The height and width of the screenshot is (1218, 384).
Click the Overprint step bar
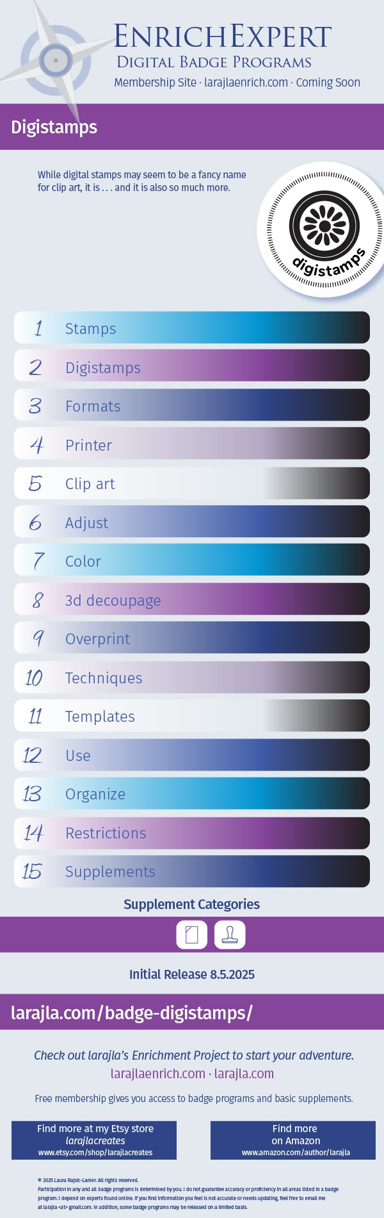(191, 638)
